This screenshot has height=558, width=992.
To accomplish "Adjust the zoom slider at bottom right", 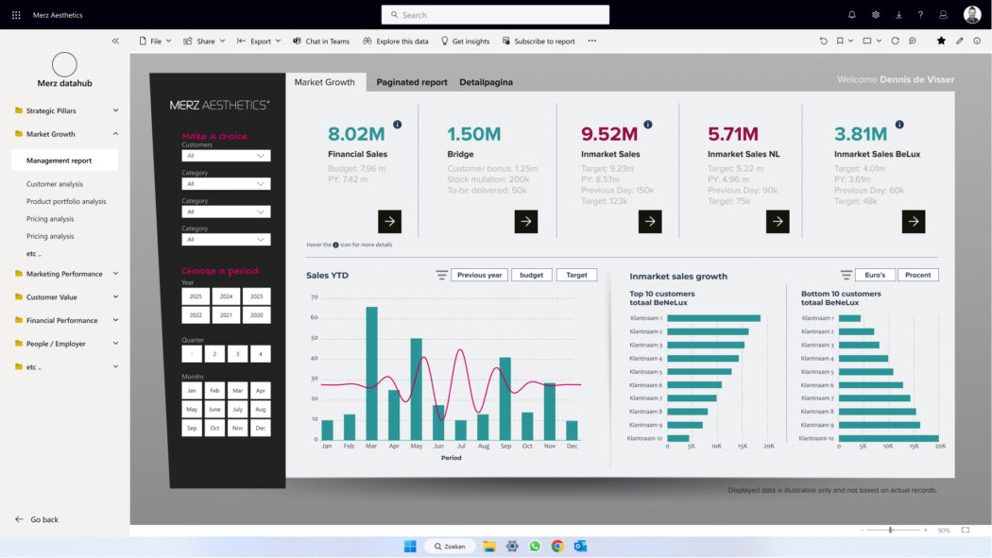I will [x=891, y=531].
